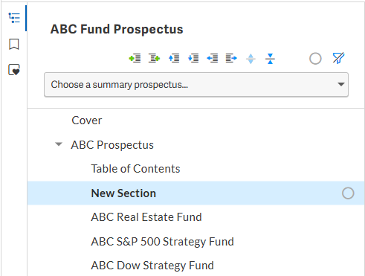365x276 pixels.
Task: Move the section down with blue down-arrow icon
Action: click(x=193, y=59)
